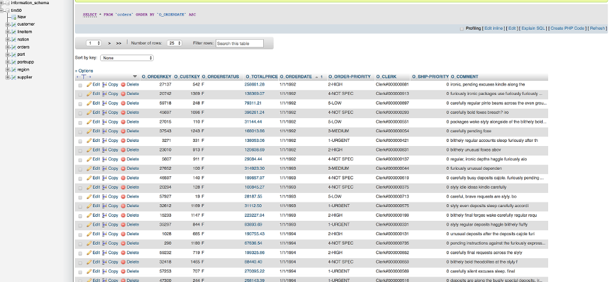Click the pencil Edit icon for order 27137

tap(89, 84)
